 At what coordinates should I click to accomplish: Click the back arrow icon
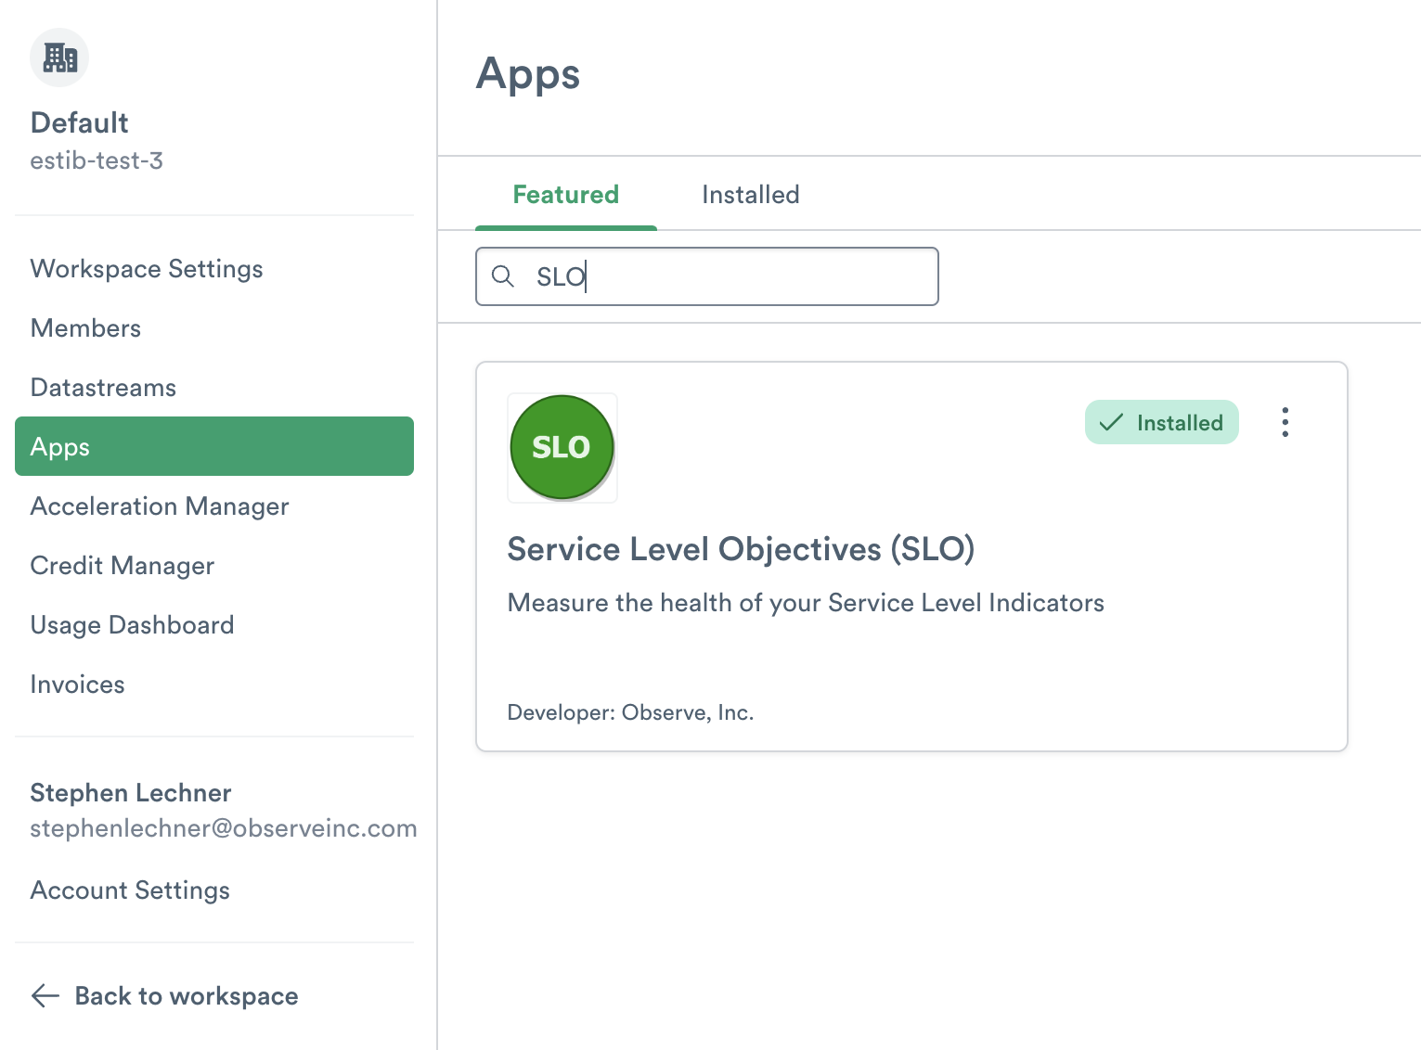pos(45,996)
